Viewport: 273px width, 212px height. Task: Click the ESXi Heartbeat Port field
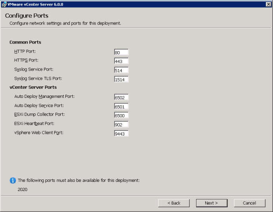[121, 124]
